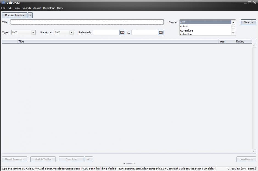Click the Genre list scroll-up arrow

[233, 22]
